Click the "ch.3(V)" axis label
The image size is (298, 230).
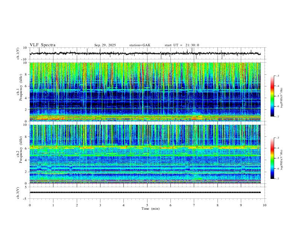click(x=18, y=193)
